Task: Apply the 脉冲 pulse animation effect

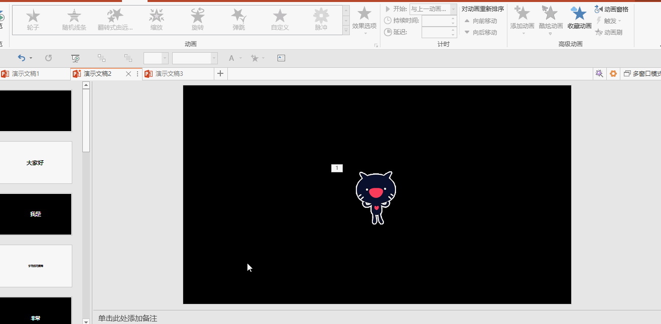Action: (x=321, y=20)
